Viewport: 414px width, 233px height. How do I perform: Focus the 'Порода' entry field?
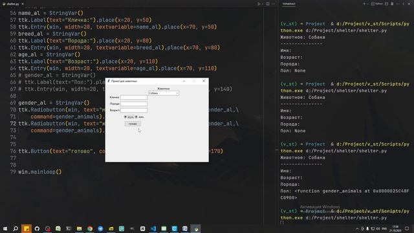134,104
